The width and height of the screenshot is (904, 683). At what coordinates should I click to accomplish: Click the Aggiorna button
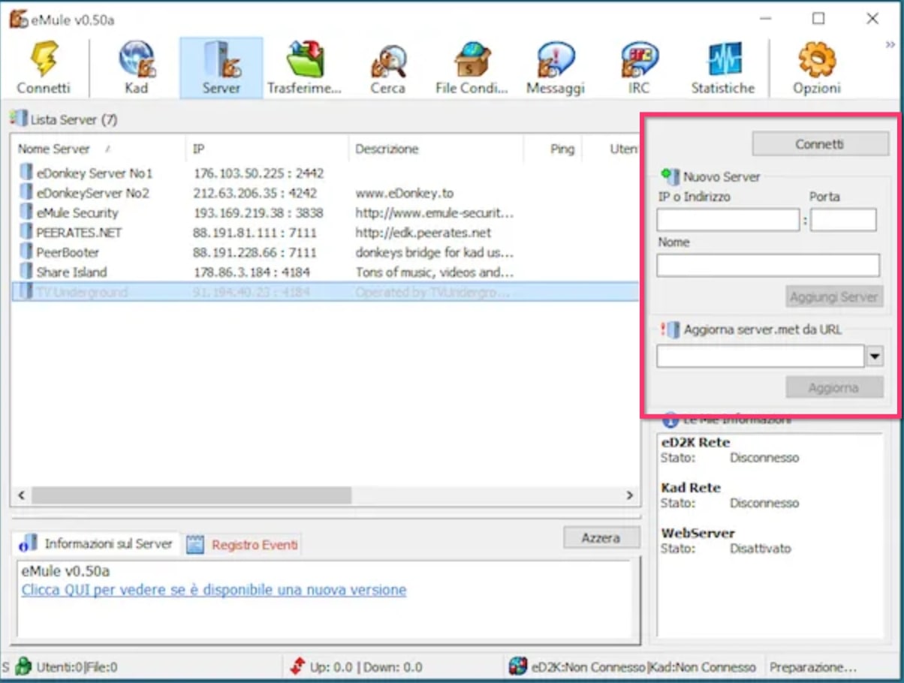tap(833, 388)
